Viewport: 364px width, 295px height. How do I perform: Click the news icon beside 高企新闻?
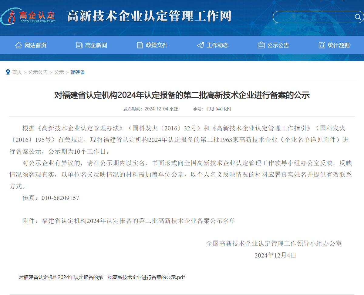point(79,45)
